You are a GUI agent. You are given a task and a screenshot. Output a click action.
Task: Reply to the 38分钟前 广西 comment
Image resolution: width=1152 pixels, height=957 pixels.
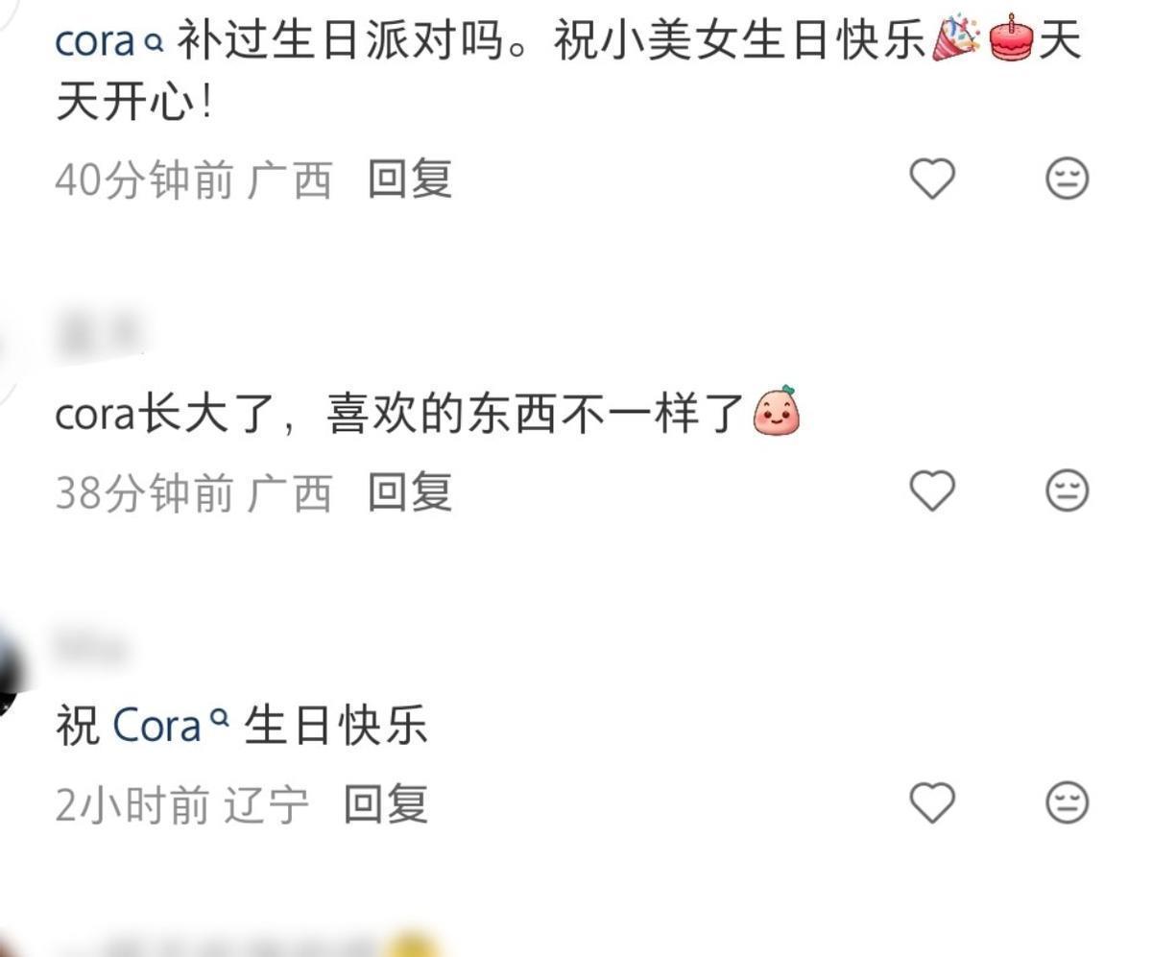point(410,491)
